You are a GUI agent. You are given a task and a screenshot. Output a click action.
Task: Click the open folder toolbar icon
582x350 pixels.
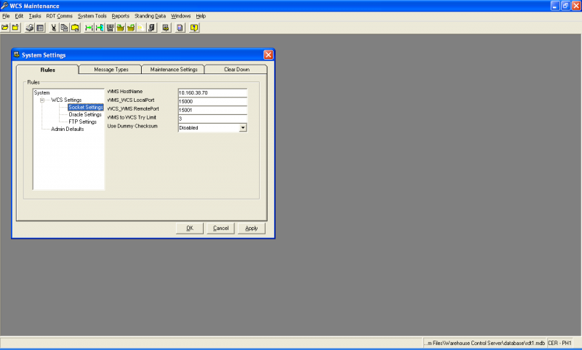(x=5, y=28)
